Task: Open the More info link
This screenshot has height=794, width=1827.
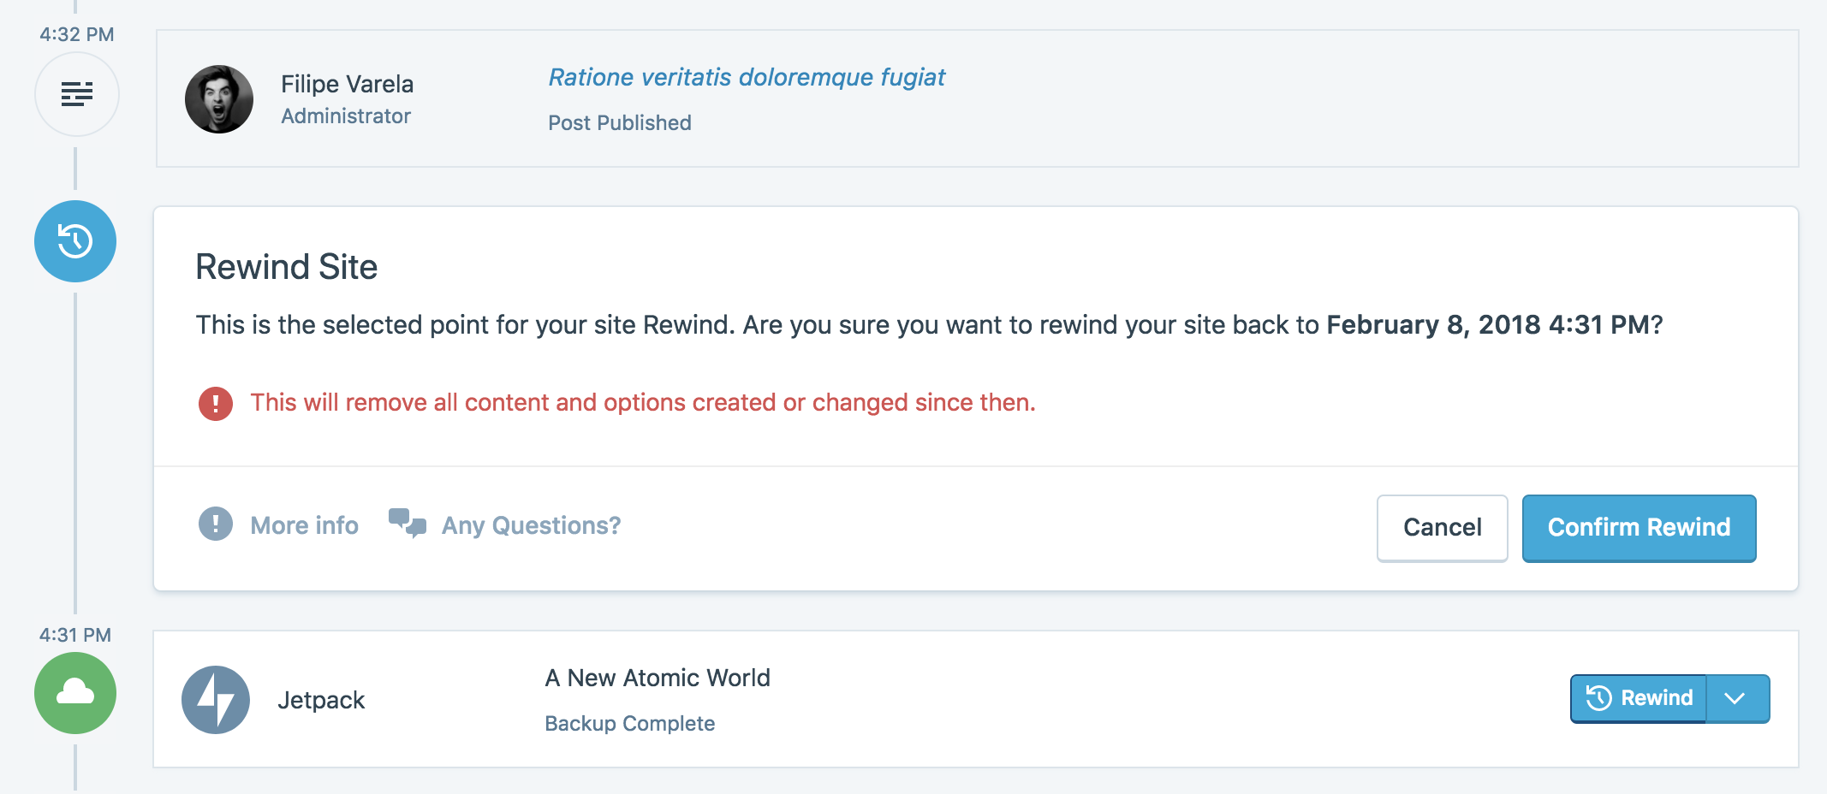Action: coord(304,525)
